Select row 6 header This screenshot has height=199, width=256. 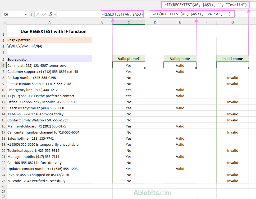click(x=3, y=65)
